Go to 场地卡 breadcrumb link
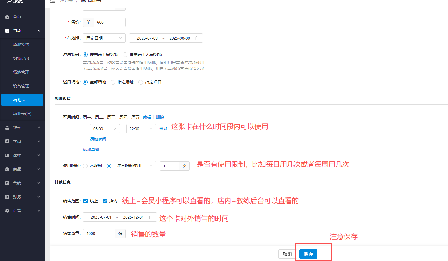Viewport: 448px width, 261px height. (67, 1)
